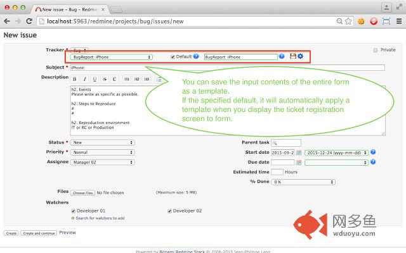Click help icon after template name field
This screenshot has height=253, width=406.
click(282, 56)
